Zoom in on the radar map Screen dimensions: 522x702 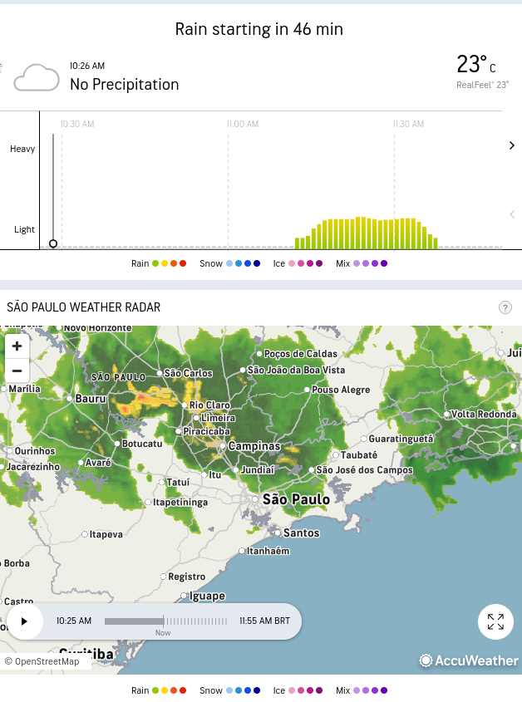pos(17,346)
